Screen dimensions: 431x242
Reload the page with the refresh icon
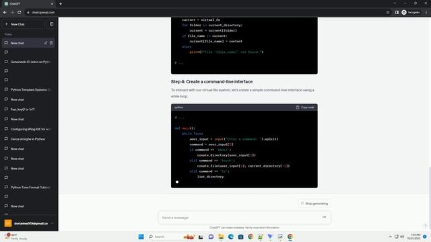click(x=20, y=12)
